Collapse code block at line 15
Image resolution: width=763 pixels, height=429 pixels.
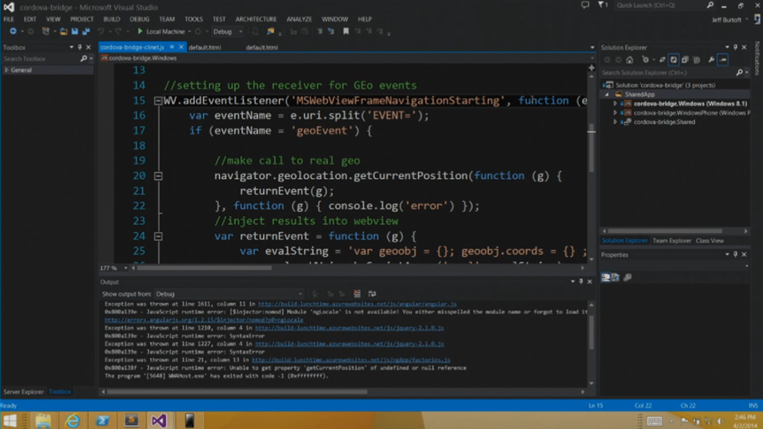pyautogui.click(x=158, y=101)
